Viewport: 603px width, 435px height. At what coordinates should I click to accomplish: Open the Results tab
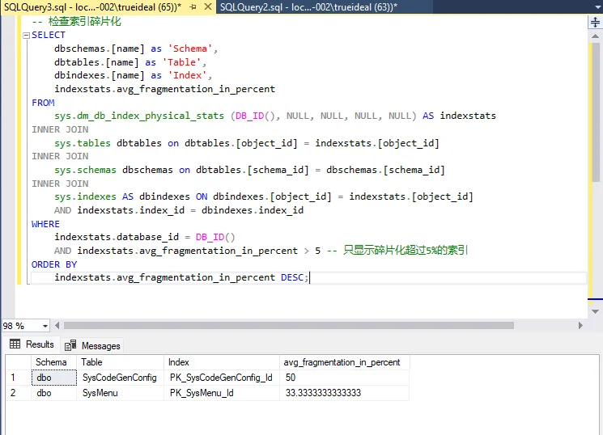tap(32, 344)
